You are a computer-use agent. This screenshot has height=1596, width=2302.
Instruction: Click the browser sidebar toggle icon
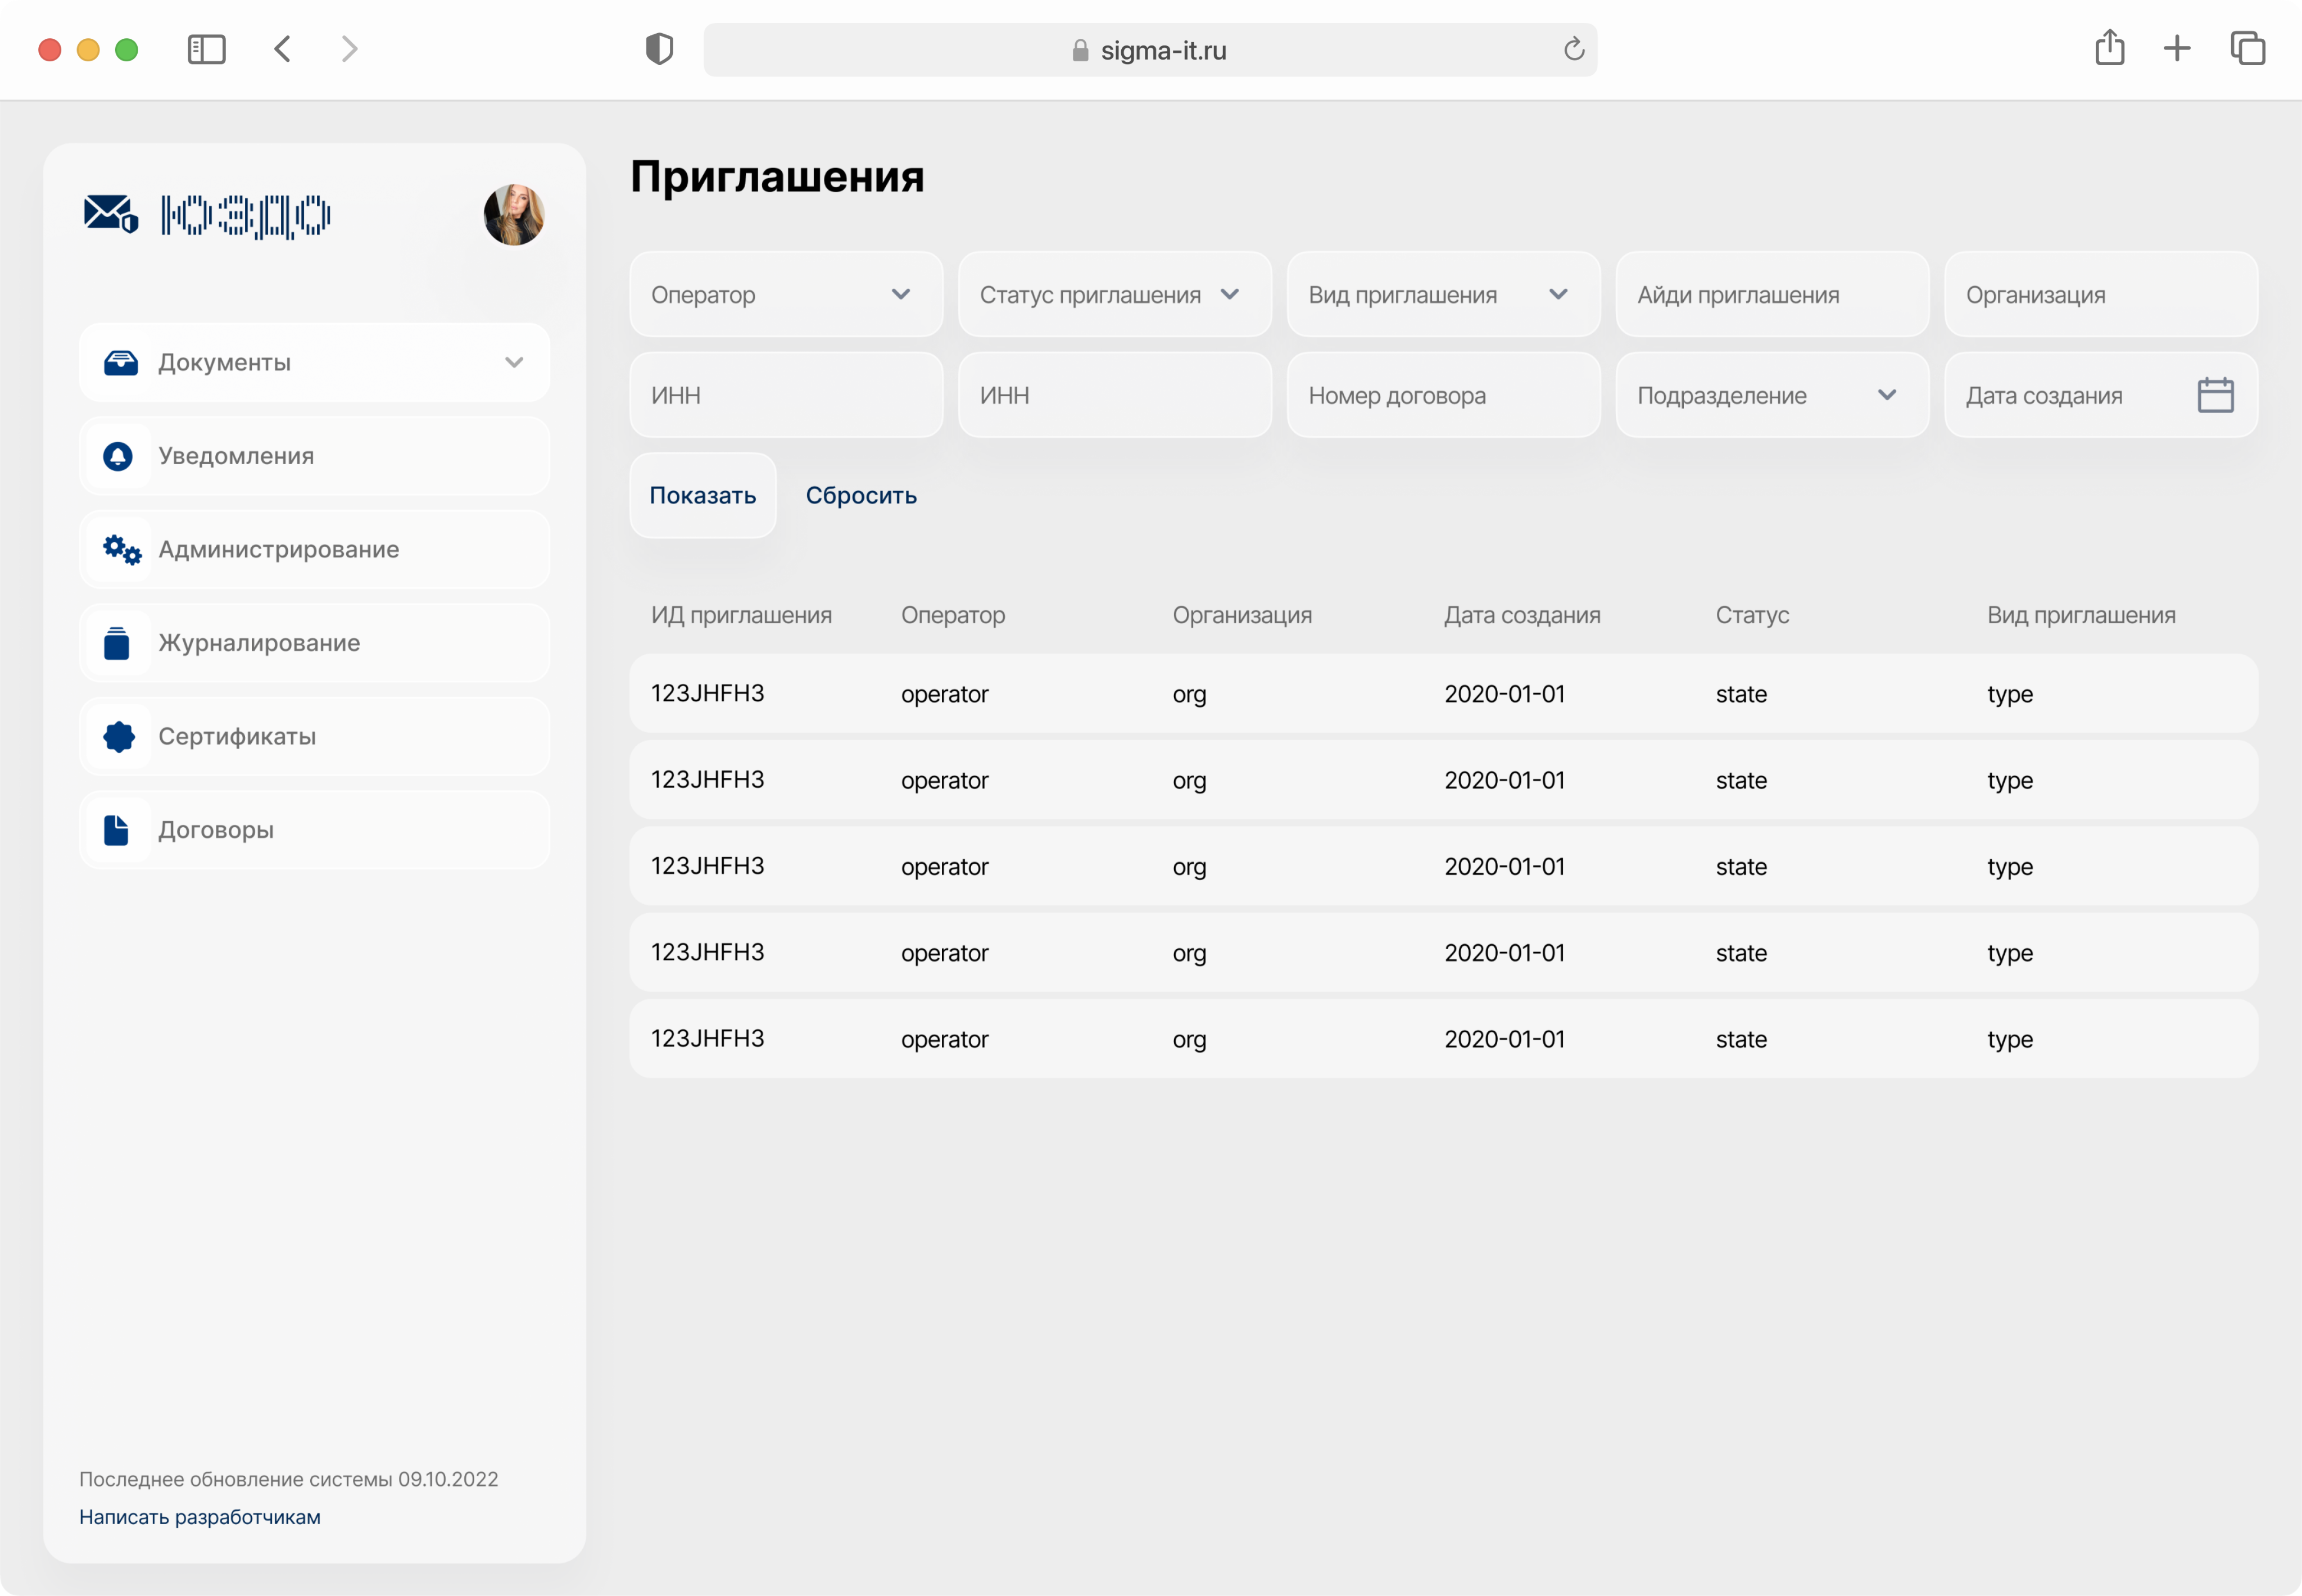[x=206, y=49]
